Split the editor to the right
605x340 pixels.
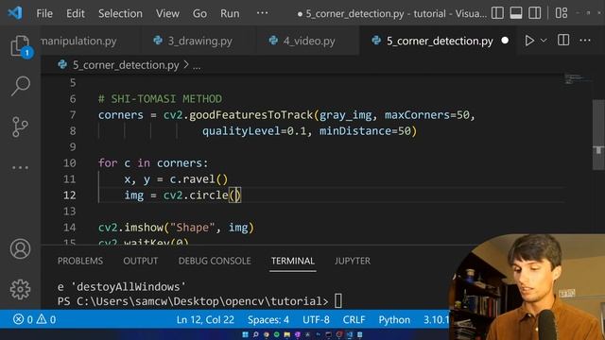pyautogui.click(x=563, y=40)
